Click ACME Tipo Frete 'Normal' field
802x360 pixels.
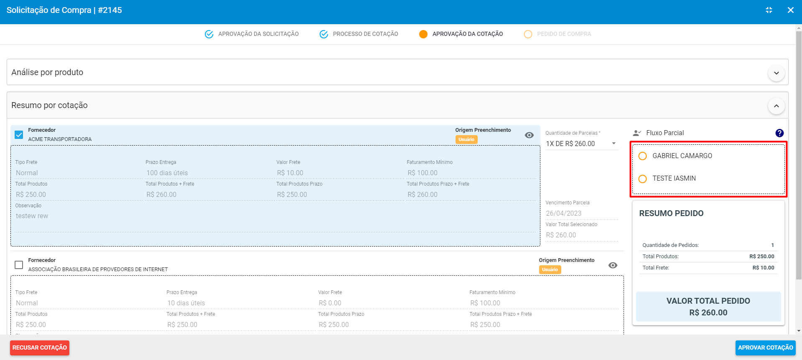click(x=79, y=173)
